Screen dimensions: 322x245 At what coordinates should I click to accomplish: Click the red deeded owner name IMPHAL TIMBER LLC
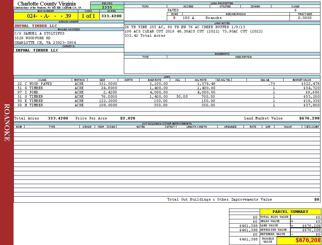[x=36, y=26]
